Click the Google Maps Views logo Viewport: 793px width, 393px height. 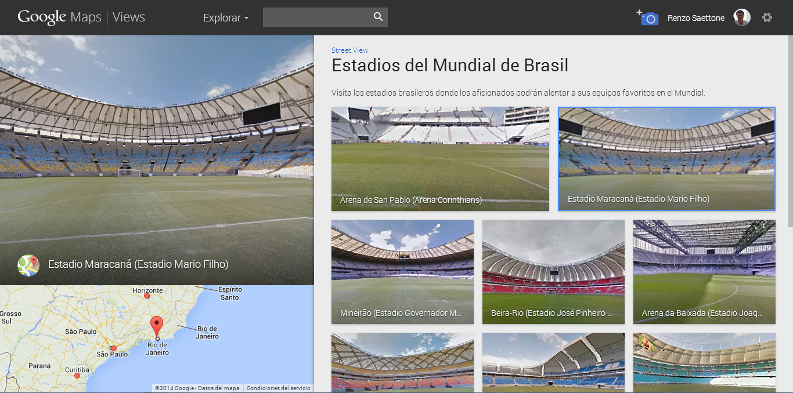(81, 17)
